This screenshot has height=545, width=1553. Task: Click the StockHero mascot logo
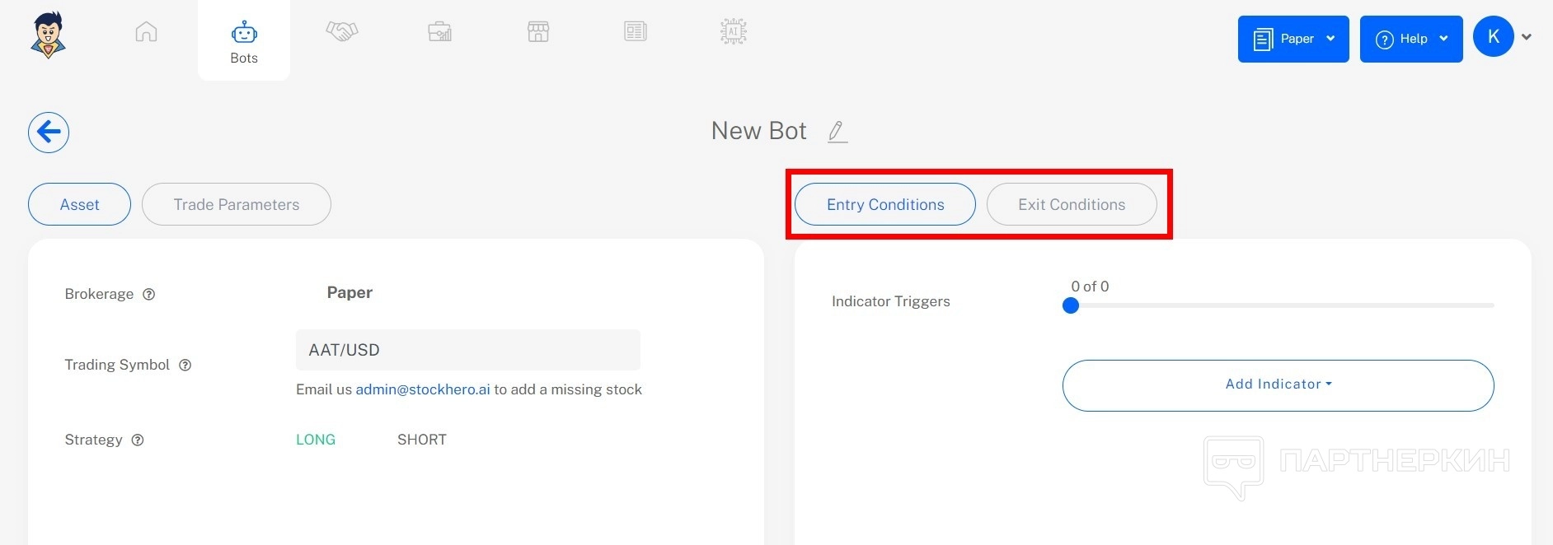click(48, 35)
